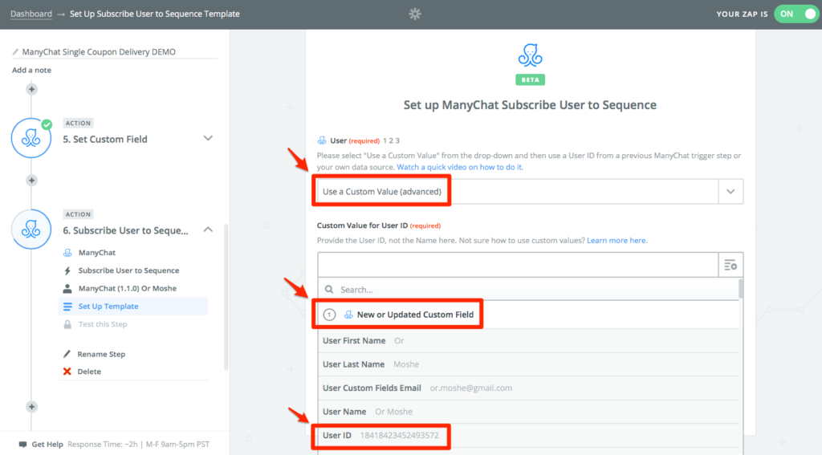Collapse step 6 Subscribe User chevron
The image size is (822, 455).
(x=208, y=230)
